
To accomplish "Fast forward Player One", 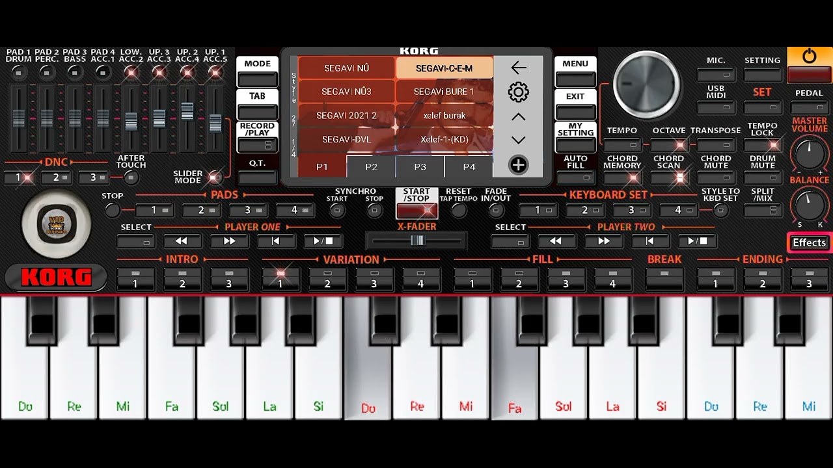I will point(228,241).
